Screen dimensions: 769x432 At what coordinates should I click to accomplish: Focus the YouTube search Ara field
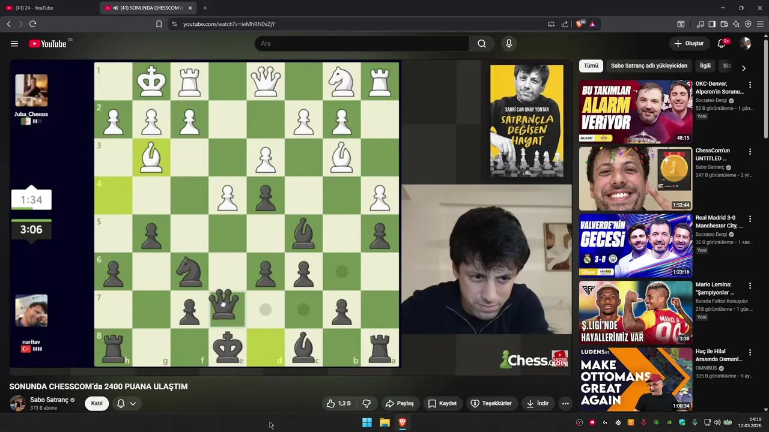pos(362,44)
